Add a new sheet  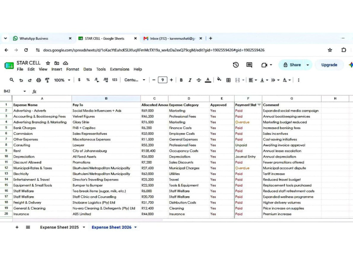point(17,227)
